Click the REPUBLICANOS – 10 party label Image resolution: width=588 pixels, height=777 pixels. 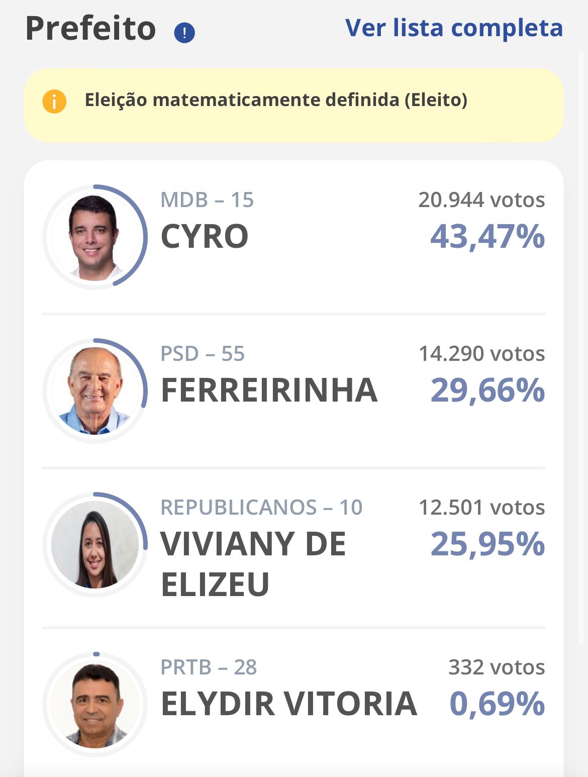[x=261, y=508]
